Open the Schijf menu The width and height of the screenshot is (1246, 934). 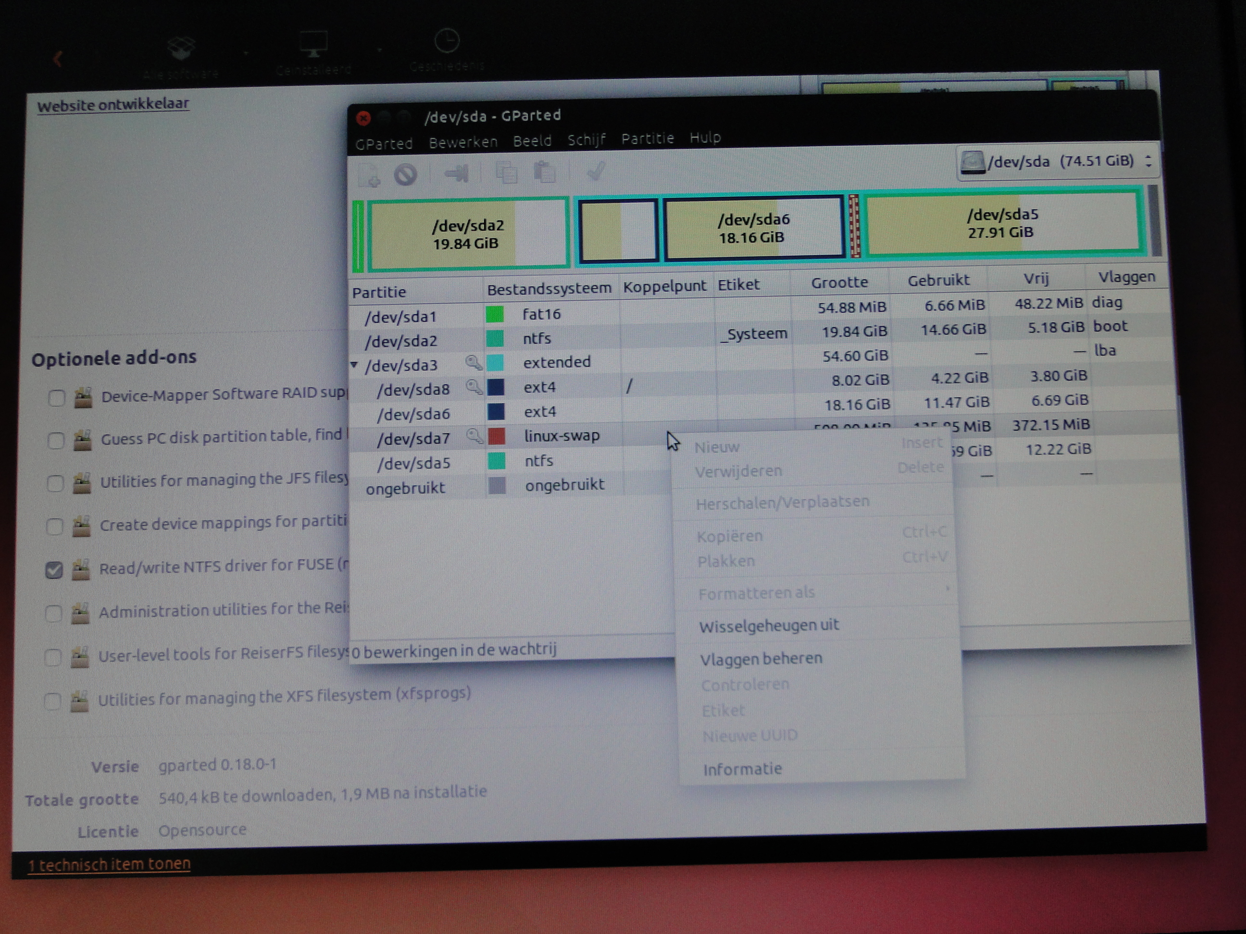[586, 140]
